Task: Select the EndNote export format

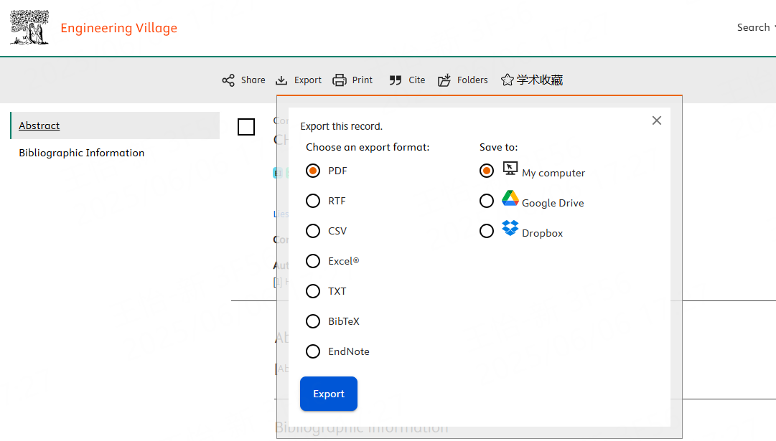Action: point(313,351)
